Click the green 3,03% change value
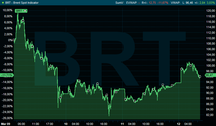The width and height of the screenshot is (216, 126). 210,3
